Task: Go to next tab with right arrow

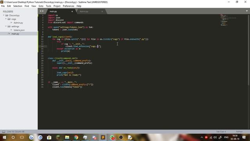Action: [43, 11]
